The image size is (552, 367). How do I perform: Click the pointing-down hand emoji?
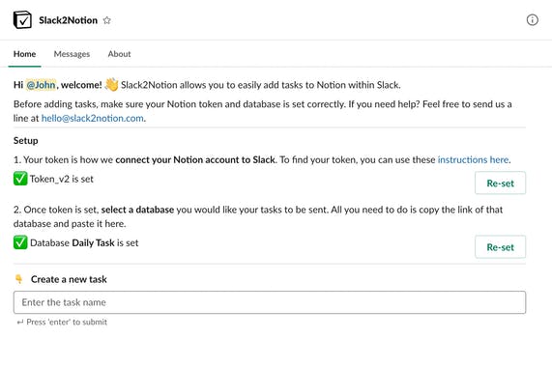pyautogui.click(x=19, y=279)
